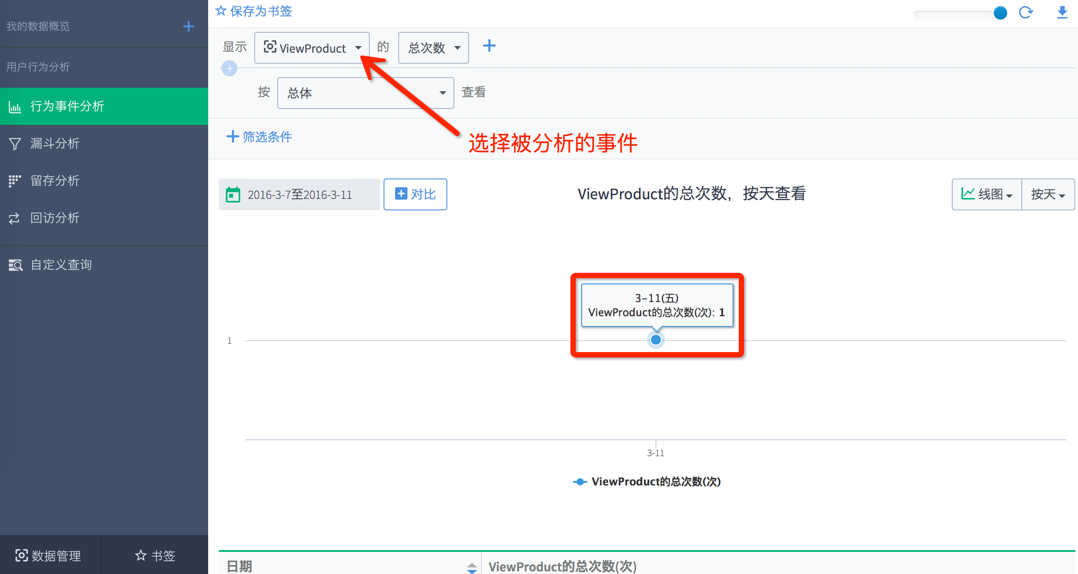Click the download icon at top right
The width and height of the screenshot is (1078, 574).
(1062, 12)
